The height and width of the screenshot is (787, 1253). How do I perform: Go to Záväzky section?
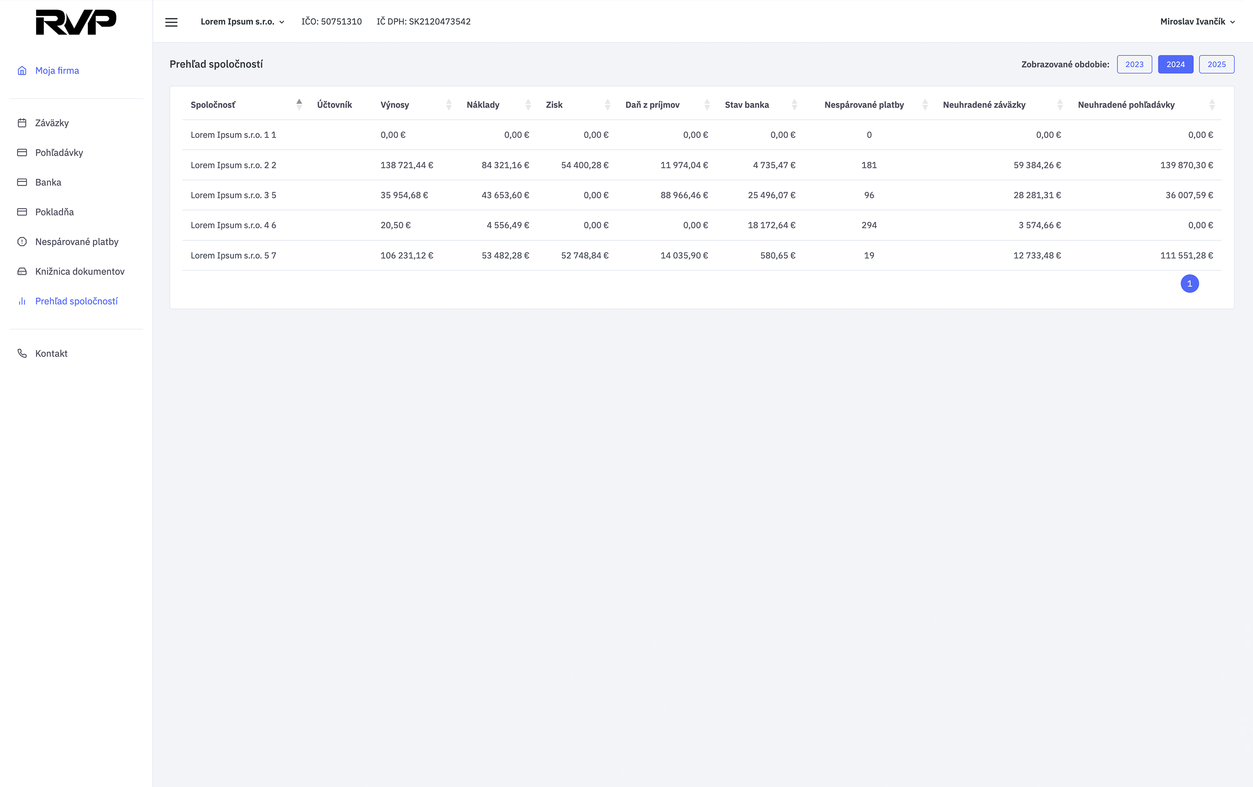52,123
